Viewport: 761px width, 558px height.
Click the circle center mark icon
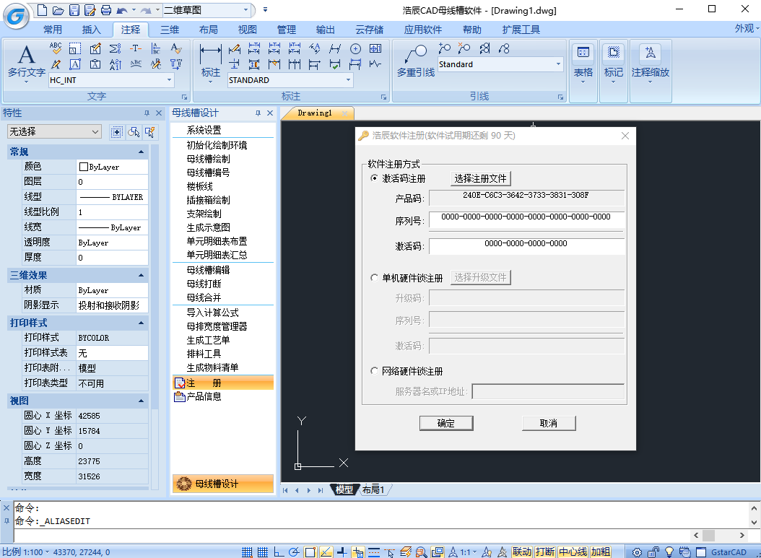point(355,48)
